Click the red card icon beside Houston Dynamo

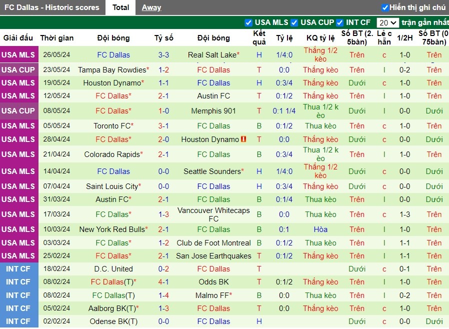click(x=243, y=139)
